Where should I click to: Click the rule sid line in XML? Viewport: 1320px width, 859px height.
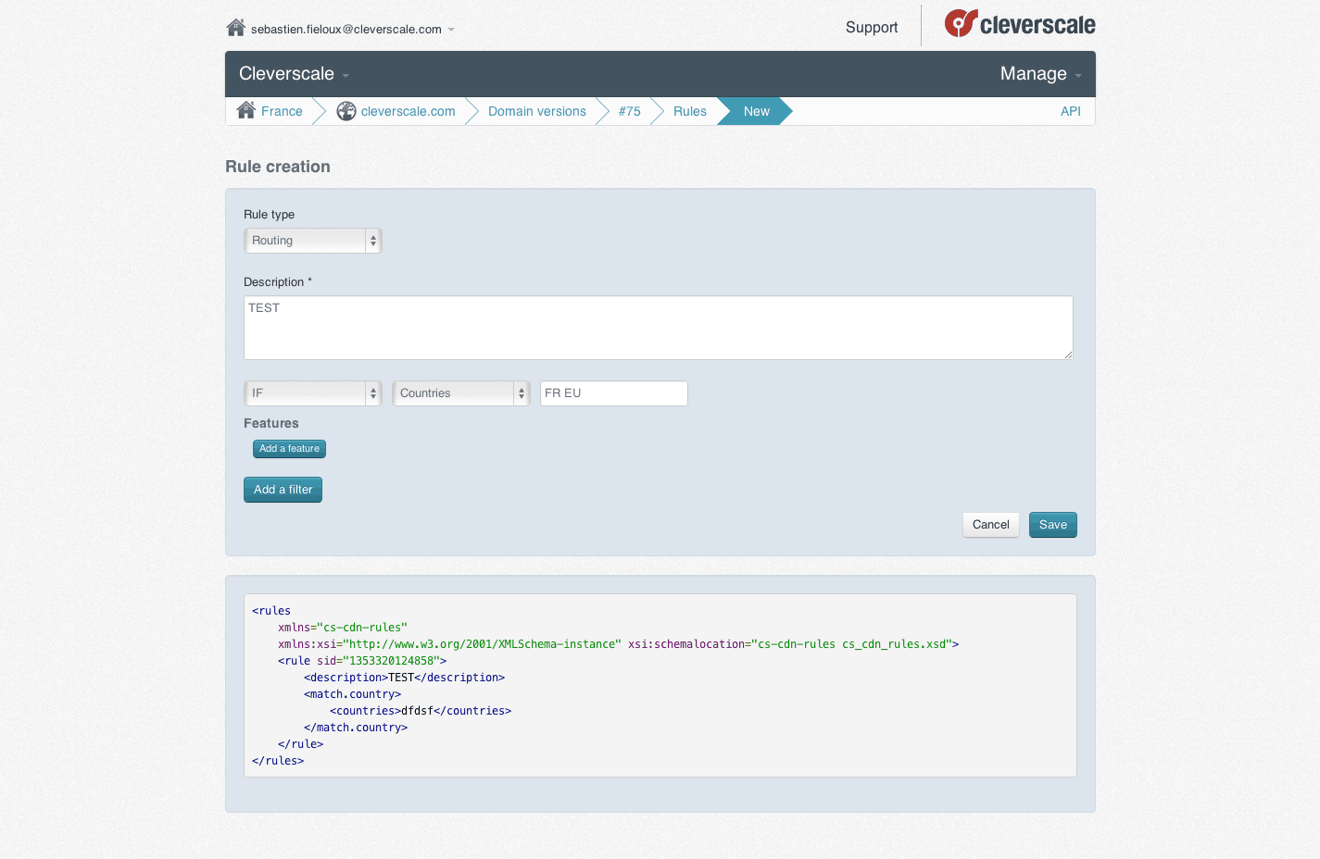tap(362, 661)
